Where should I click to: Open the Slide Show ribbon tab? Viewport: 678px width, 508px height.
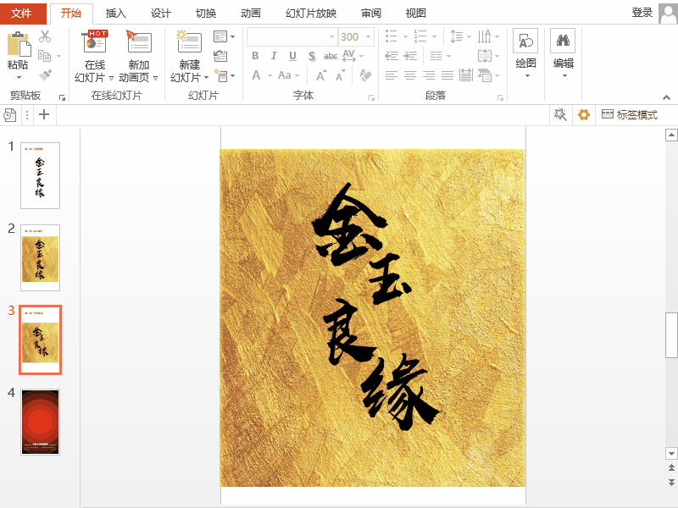click(311, 13)
